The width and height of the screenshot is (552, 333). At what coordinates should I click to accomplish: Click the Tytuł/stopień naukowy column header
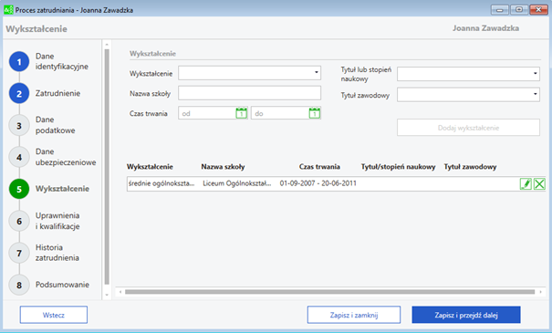pyautogui.click(x=398, y=167)
